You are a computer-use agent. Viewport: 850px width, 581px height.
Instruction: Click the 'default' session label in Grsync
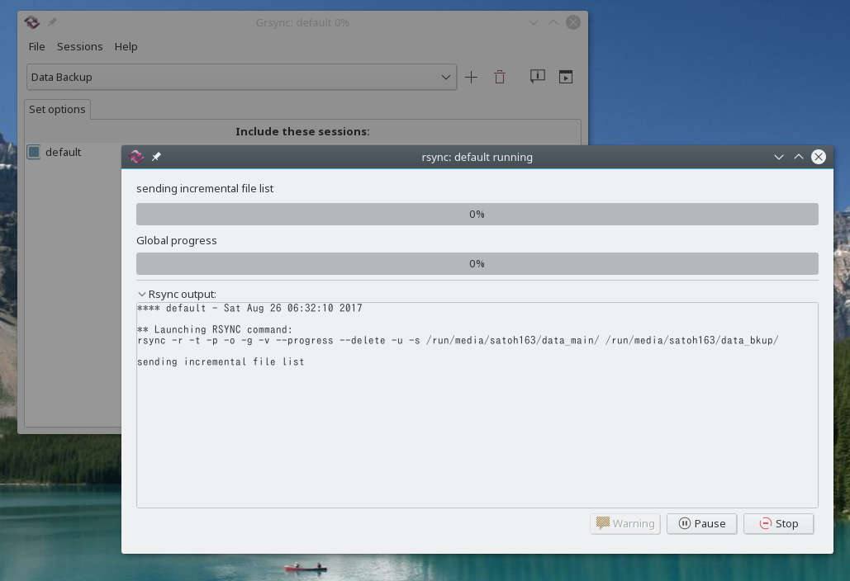coord(64,152)
